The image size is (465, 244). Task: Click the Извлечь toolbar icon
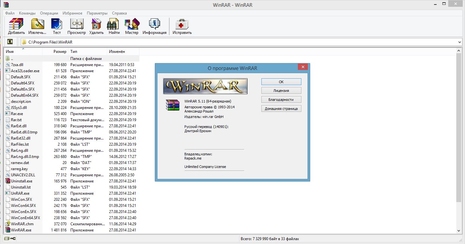(x=37, y=24)
